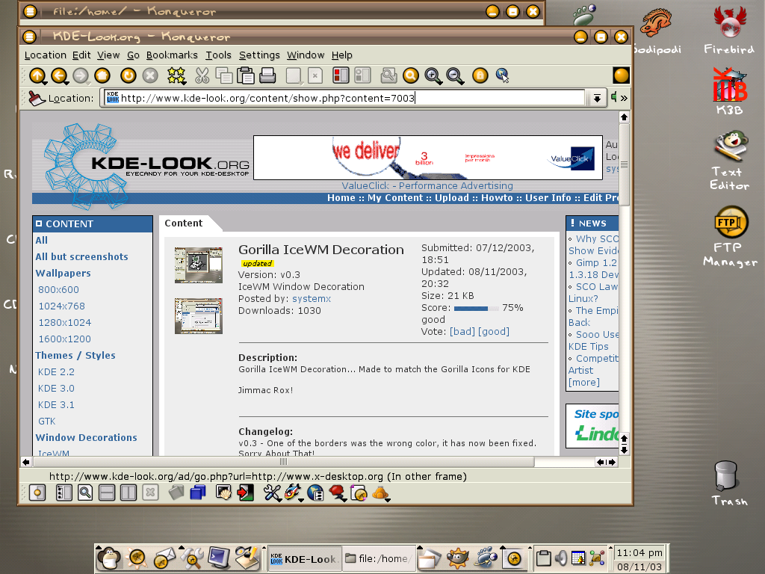Go to the Home URL icon

click(x=102, y=75)
